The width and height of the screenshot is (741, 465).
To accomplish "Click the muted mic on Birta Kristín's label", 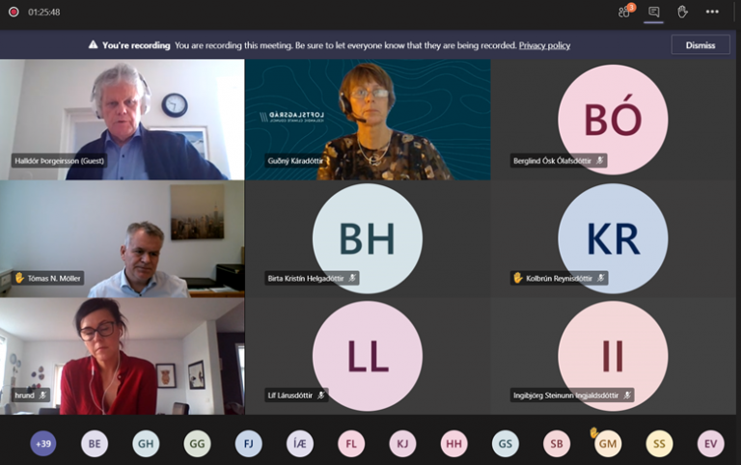I will point(352,278).
